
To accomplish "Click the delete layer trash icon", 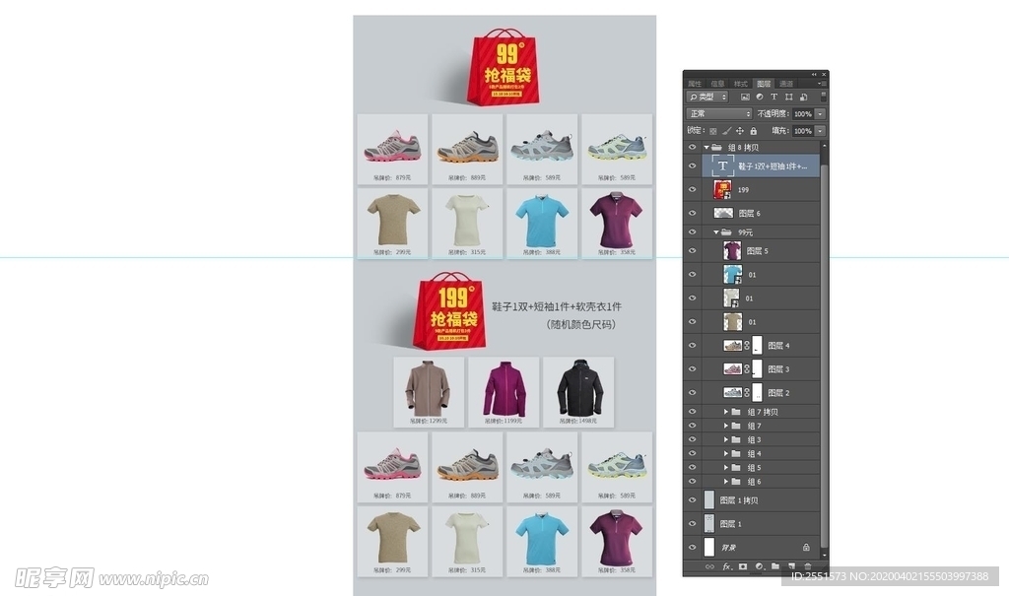I will (807, 566).
